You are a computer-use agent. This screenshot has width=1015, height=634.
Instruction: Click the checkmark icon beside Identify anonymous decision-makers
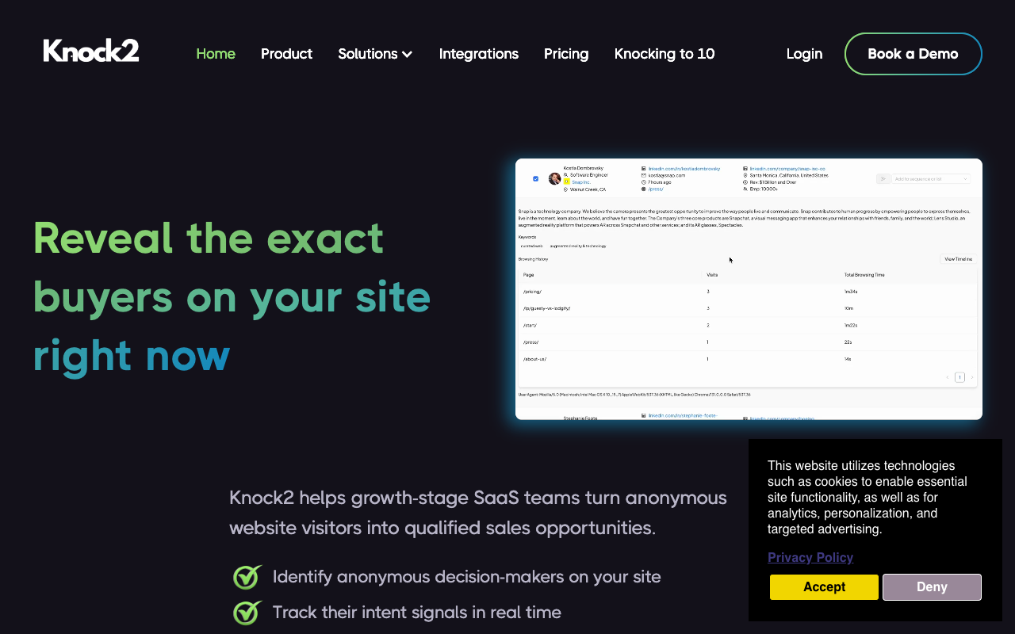click(247, 577)
